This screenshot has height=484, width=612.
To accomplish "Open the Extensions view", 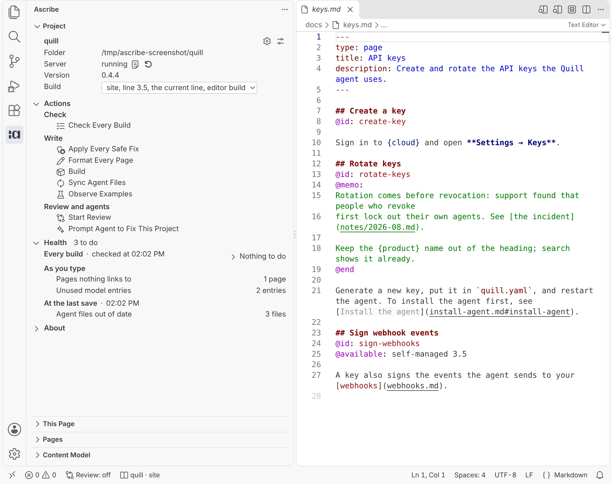I will pos(14,110).
